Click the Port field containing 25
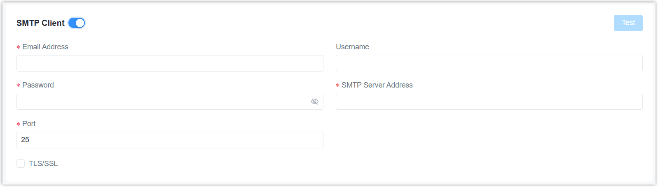The width and height of the screenshot is (658, 187). click(170, 140)
